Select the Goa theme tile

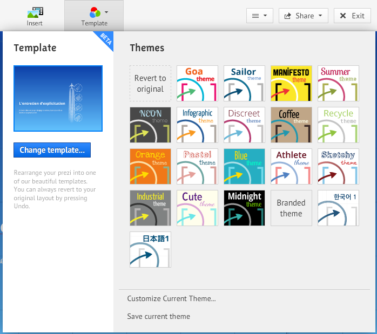pyautogui.click(x=197, y=84)
